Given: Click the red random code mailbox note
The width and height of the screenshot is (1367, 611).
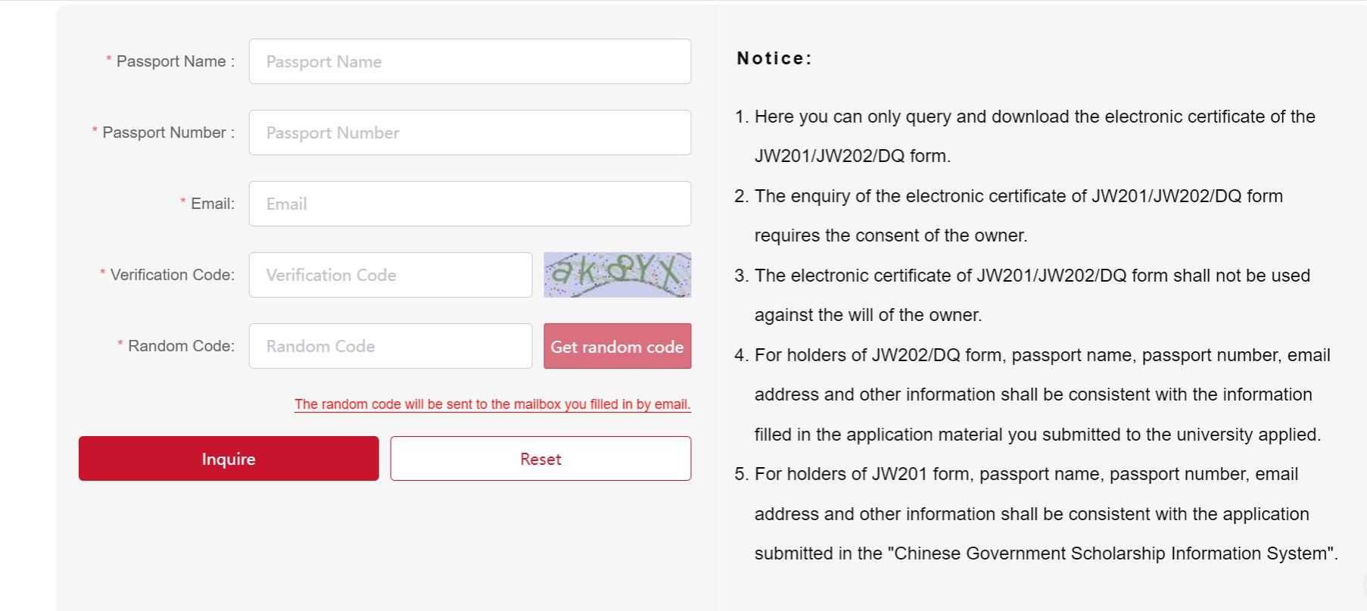Looking at the screenshot, I should (493, 404).
